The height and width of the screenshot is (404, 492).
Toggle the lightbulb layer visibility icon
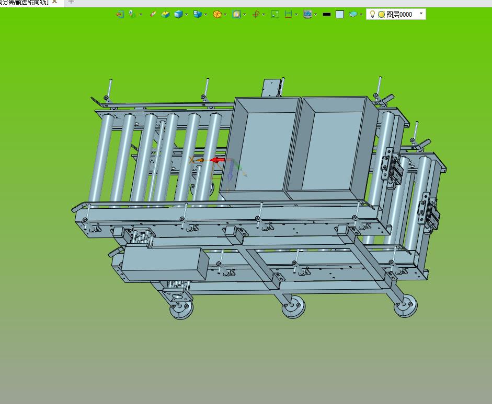tap(372, 14)
